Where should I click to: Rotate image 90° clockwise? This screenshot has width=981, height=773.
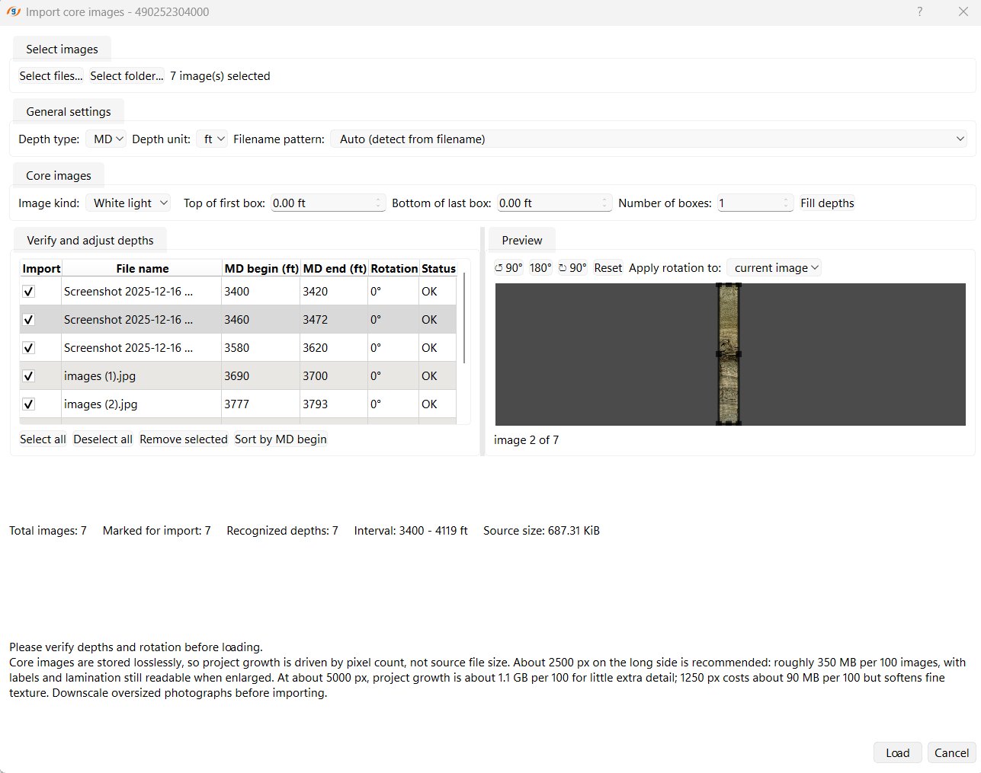click(572, 268)
